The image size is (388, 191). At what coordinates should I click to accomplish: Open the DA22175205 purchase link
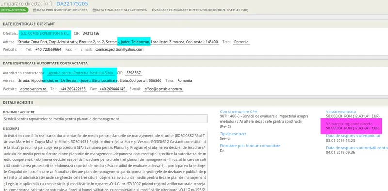click(x=72, y=4)
